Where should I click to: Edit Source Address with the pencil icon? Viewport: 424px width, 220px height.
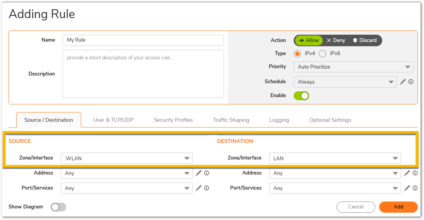198,173
